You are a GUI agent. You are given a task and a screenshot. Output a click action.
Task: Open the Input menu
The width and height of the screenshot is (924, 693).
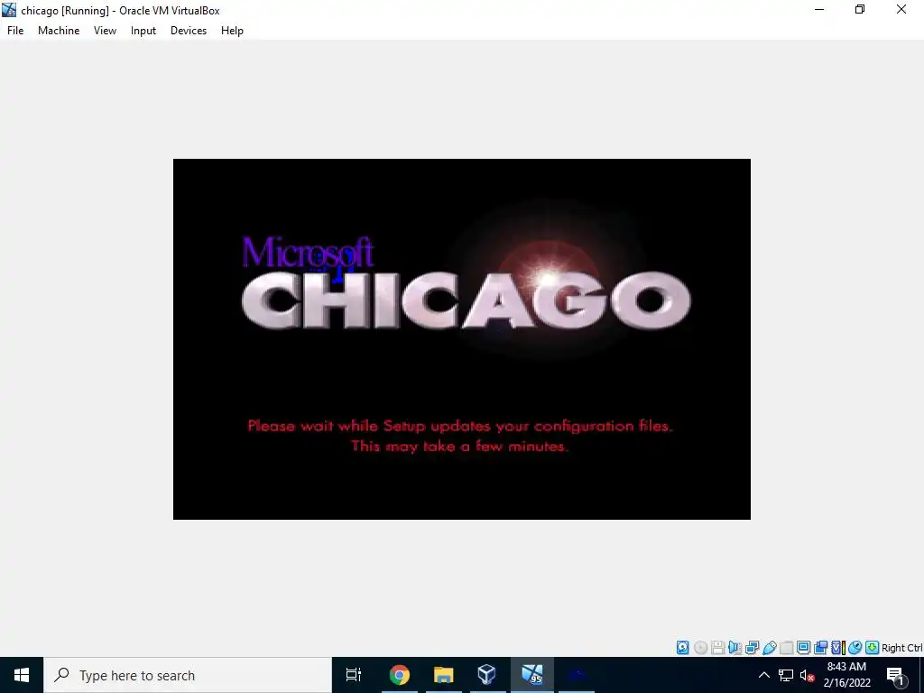point(143,31)
